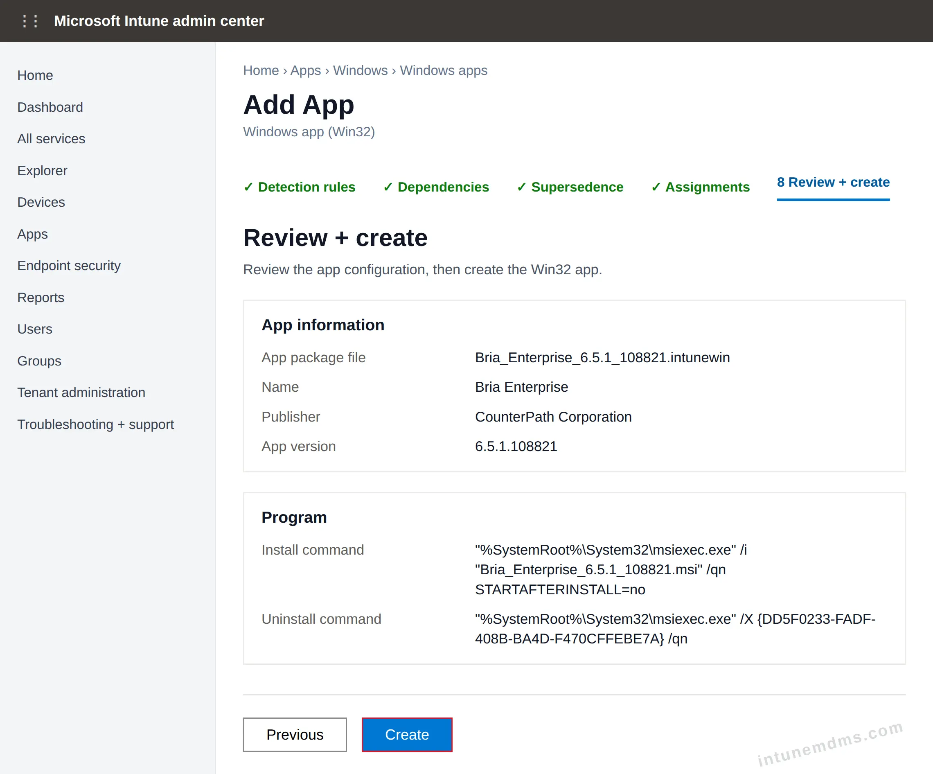Go to Home breadcrumb link
The width and height of the screenshot is (933, 774).
pyautogui.click(x=261, y=70)
